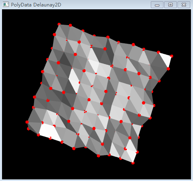The height and width of the screenshot is (181, 193).
Task: Click the red vertex at the far right corner of the mesh
Action: click(172, 56)
